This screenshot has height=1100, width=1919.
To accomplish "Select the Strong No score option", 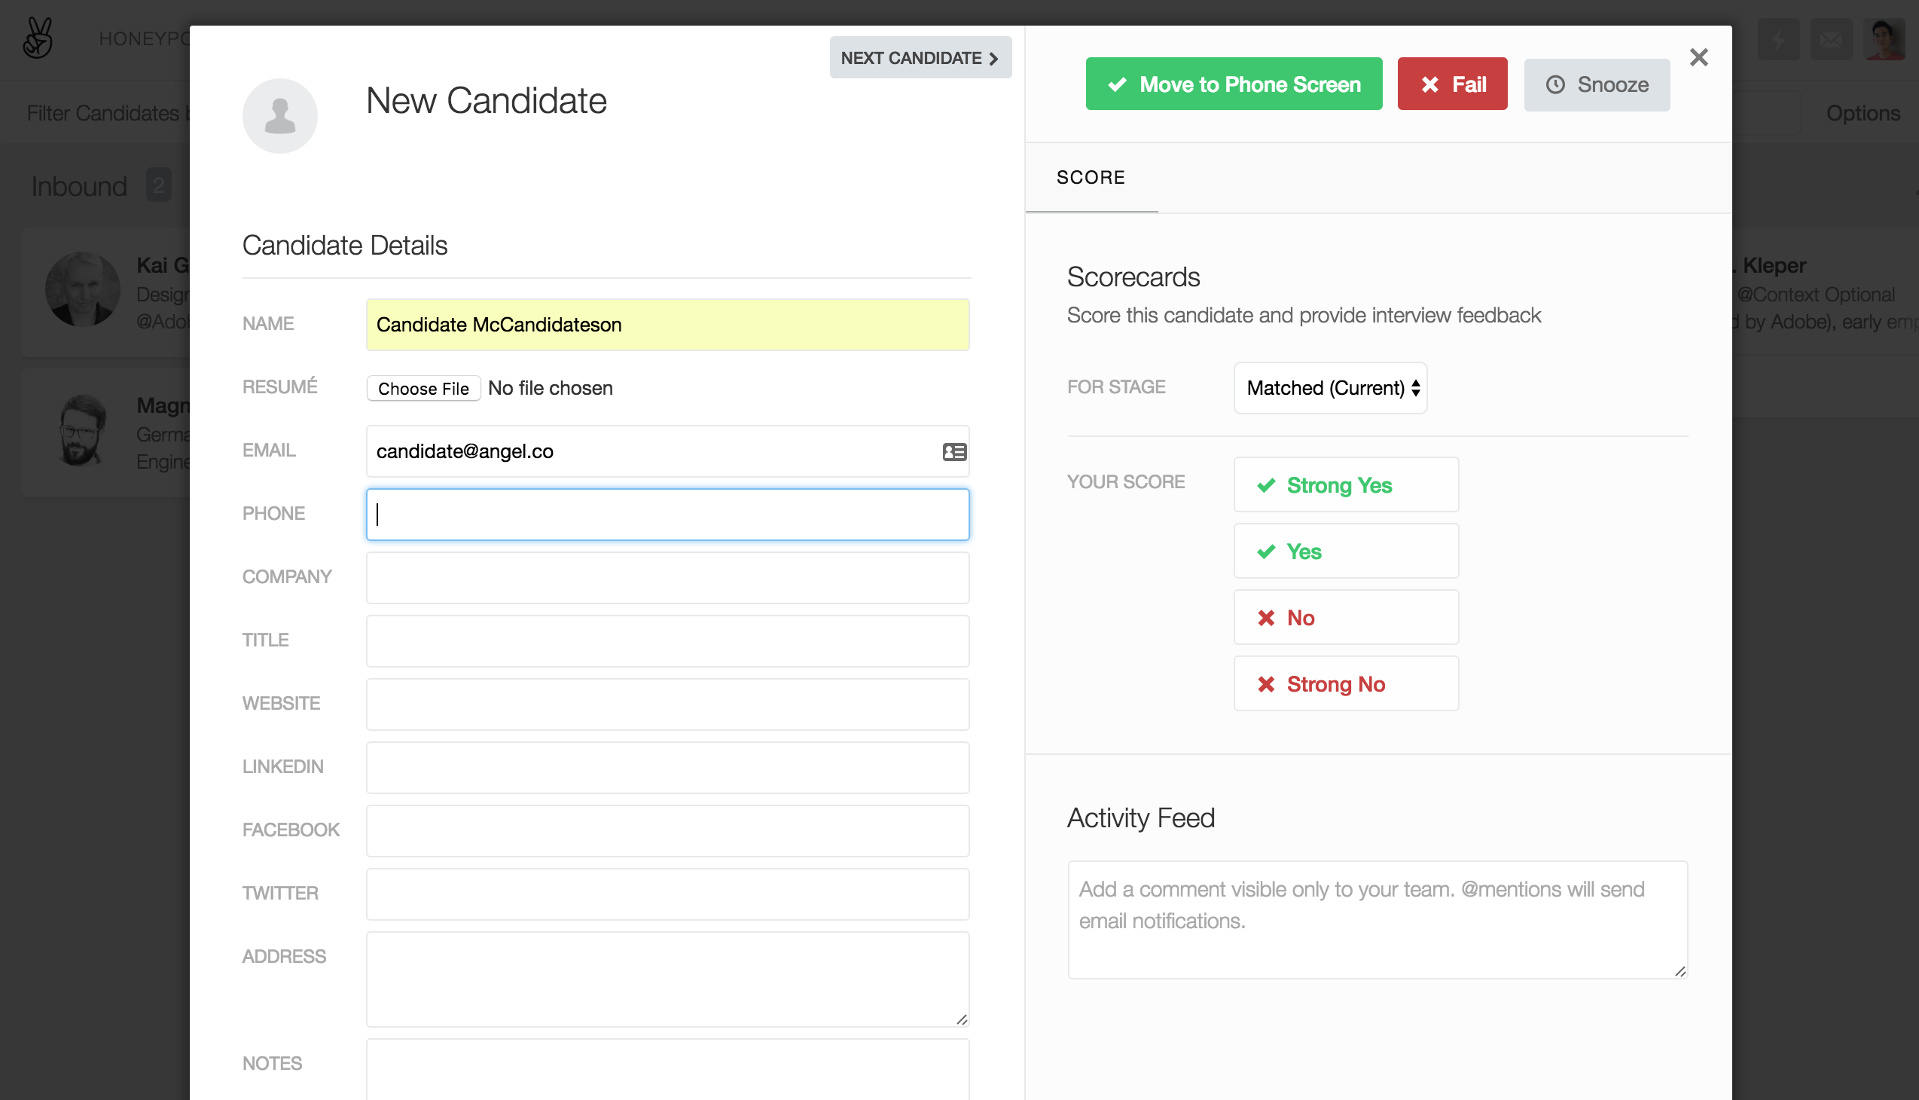I will coord(1346,683).
